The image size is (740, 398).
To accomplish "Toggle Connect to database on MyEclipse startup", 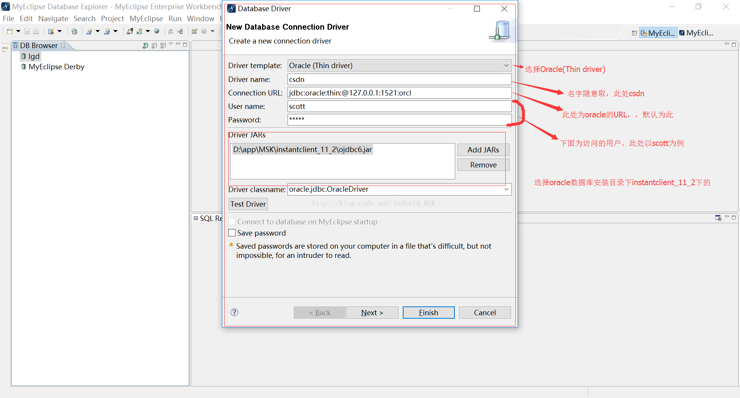I will tap(232, 222).
